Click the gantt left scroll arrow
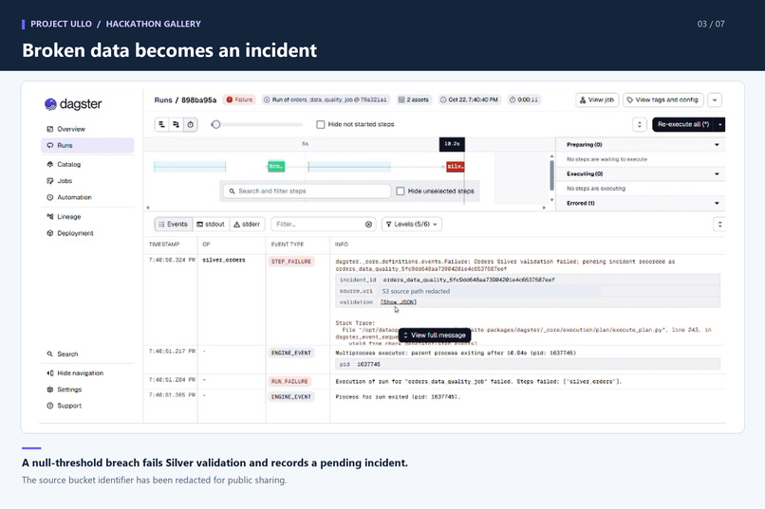Image resolution: width=765 pixels, height=509 pixels. (148, 208)
